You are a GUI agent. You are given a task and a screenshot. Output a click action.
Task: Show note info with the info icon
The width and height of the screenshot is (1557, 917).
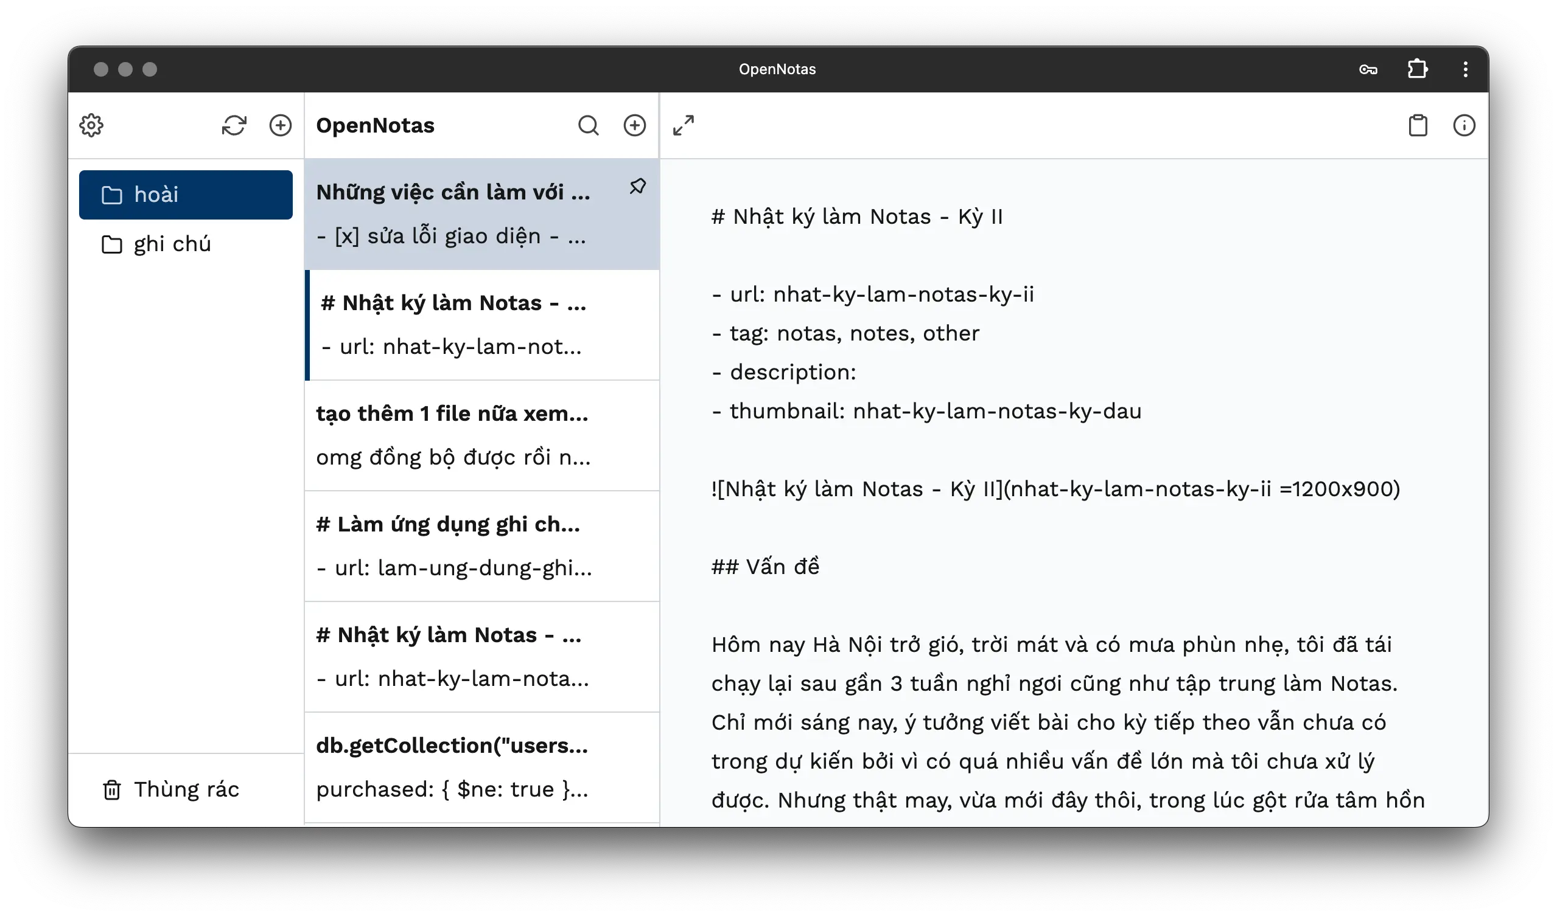1464,125
